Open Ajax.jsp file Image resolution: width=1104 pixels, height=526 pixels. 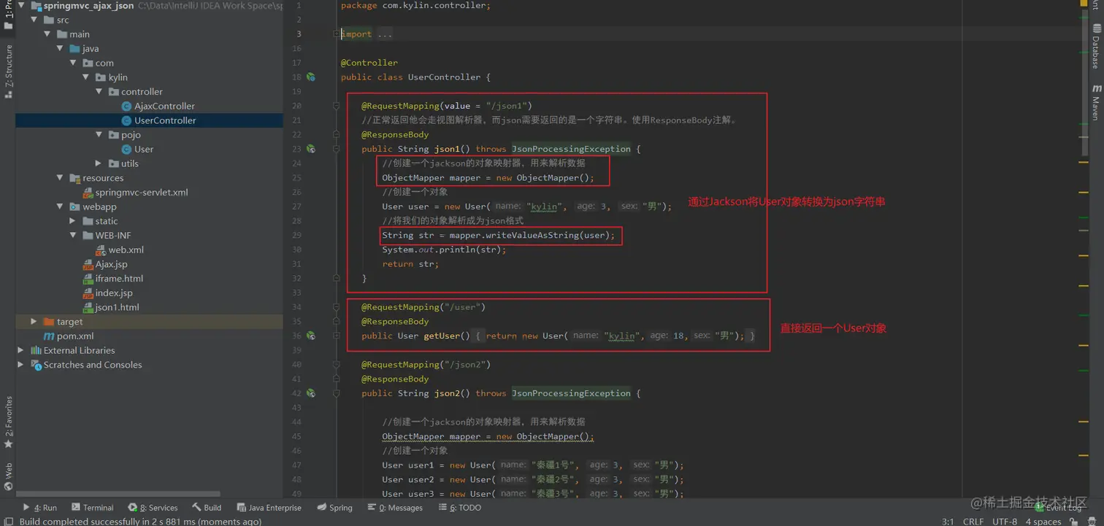pos(105,264)
